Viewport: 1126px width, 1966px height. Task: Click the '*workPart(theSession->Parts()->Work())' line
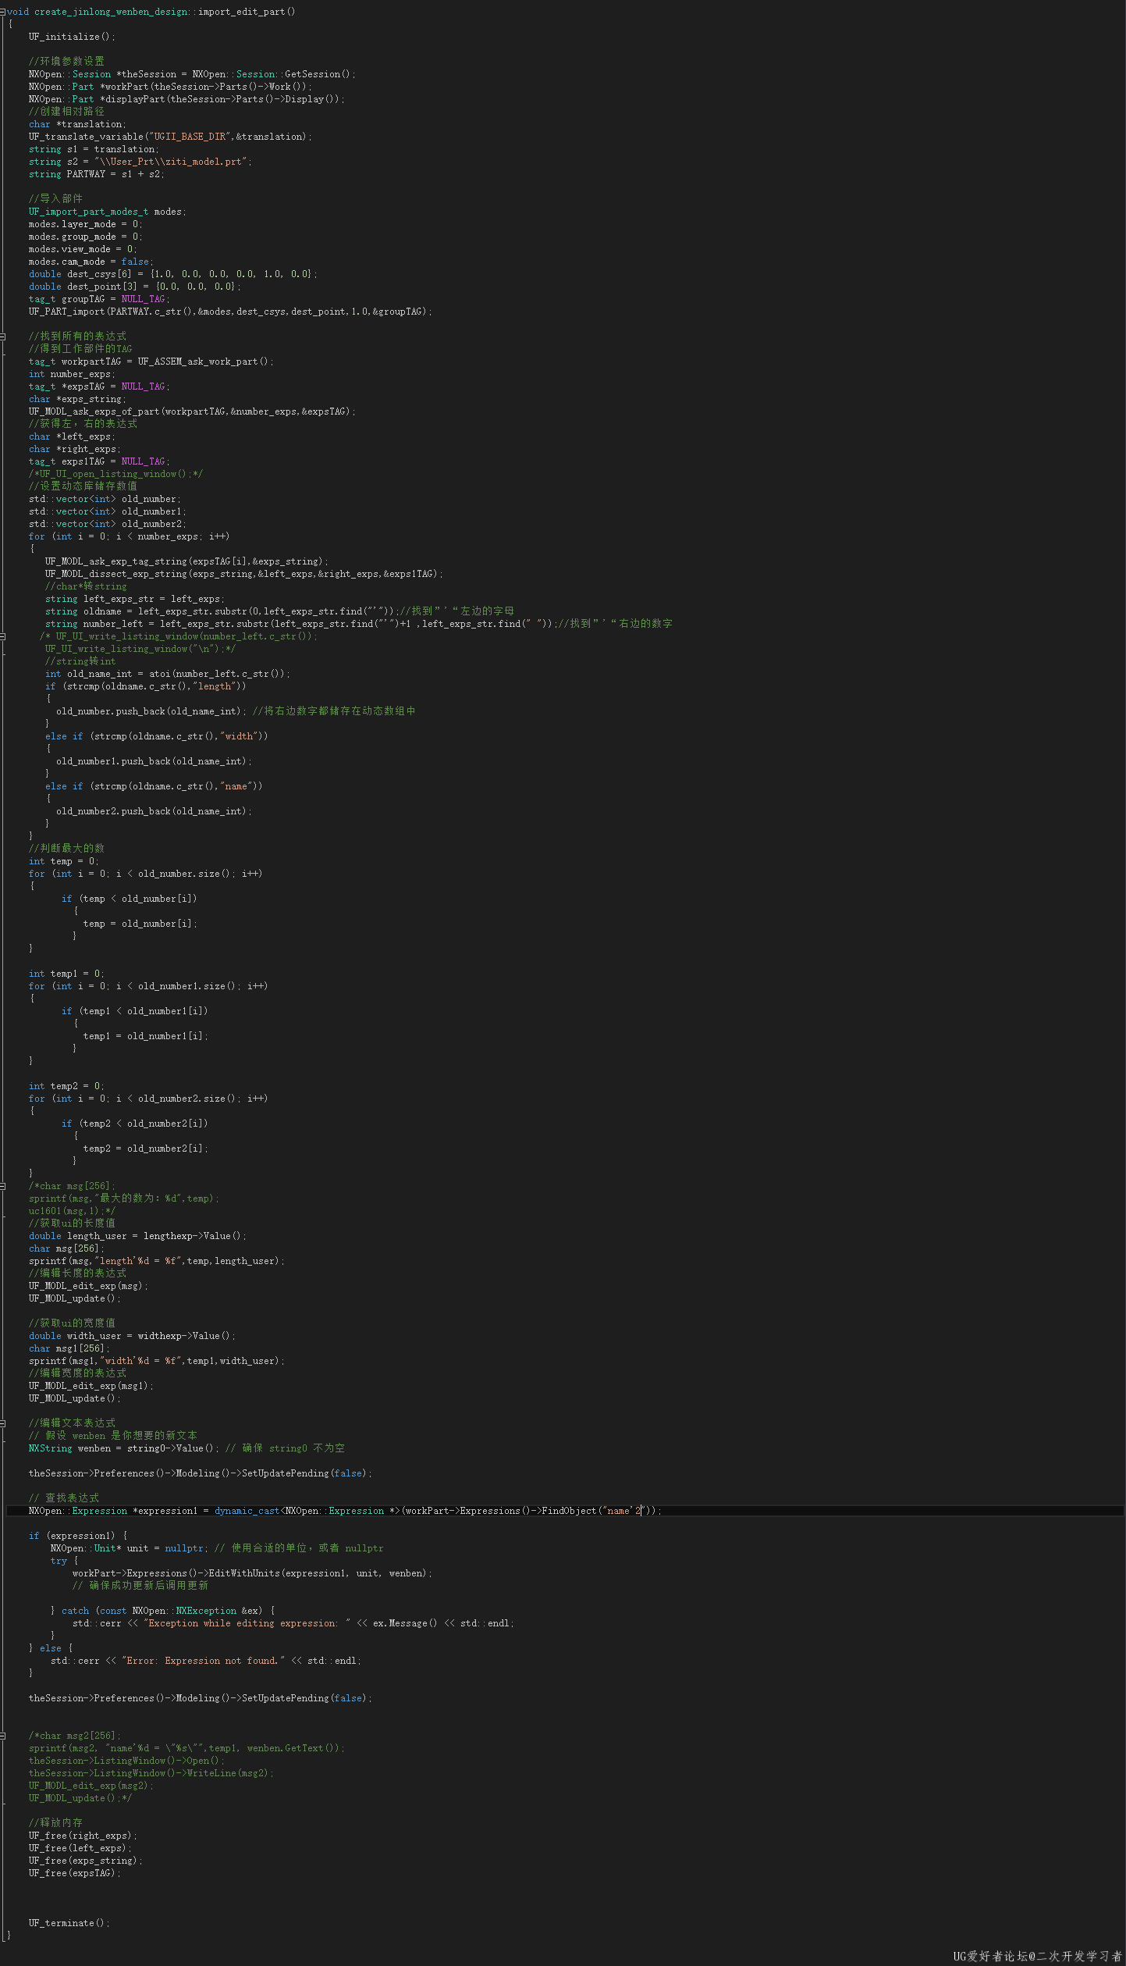[170, 87]
